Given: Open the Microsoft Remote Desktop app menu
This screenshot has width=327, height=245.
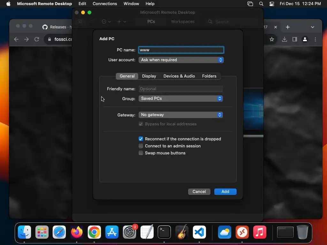Looking at the screenshot, I should [x=44, y=4].
